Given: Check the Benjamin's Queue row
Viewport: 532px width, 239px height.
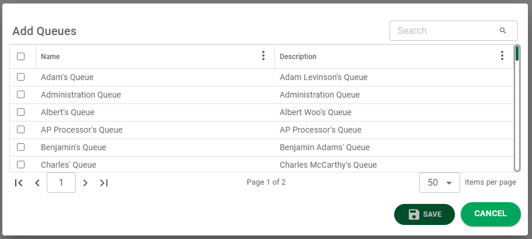Looking at the screenshot, I should click(x=20, y=147).
